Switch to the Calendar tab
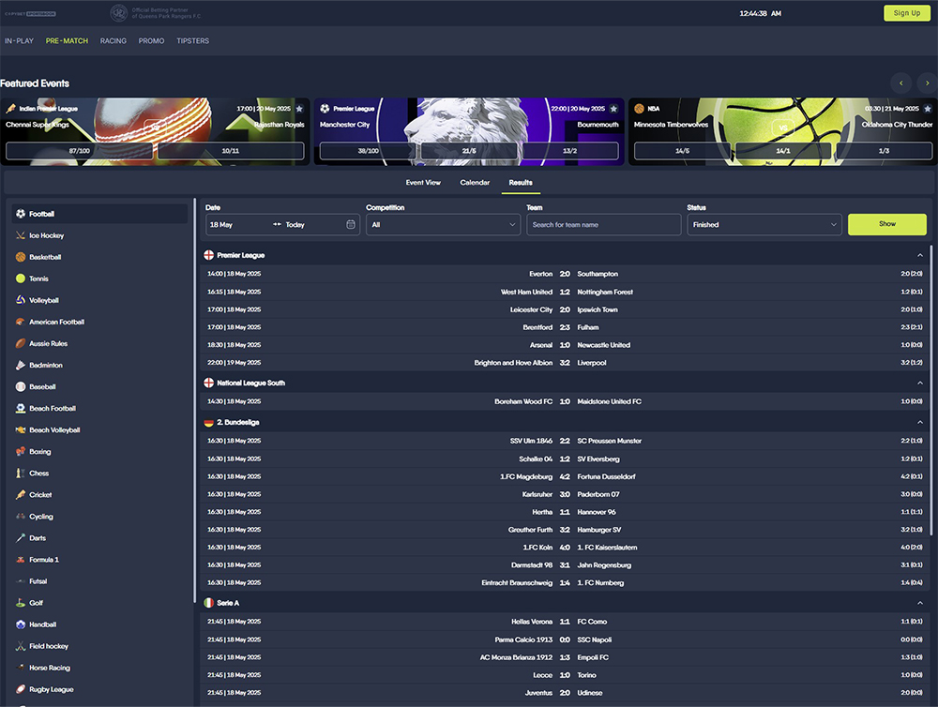This screenshot has height=707, width=938. tap(475, 183)
